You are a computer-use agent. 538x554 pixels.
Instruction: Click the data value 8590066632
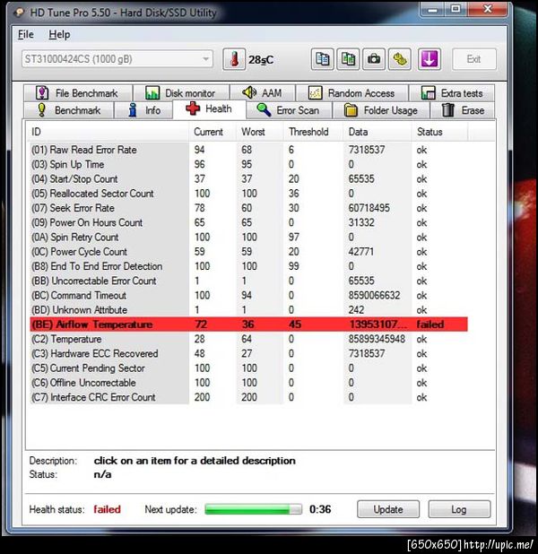(x=374, y=295)
